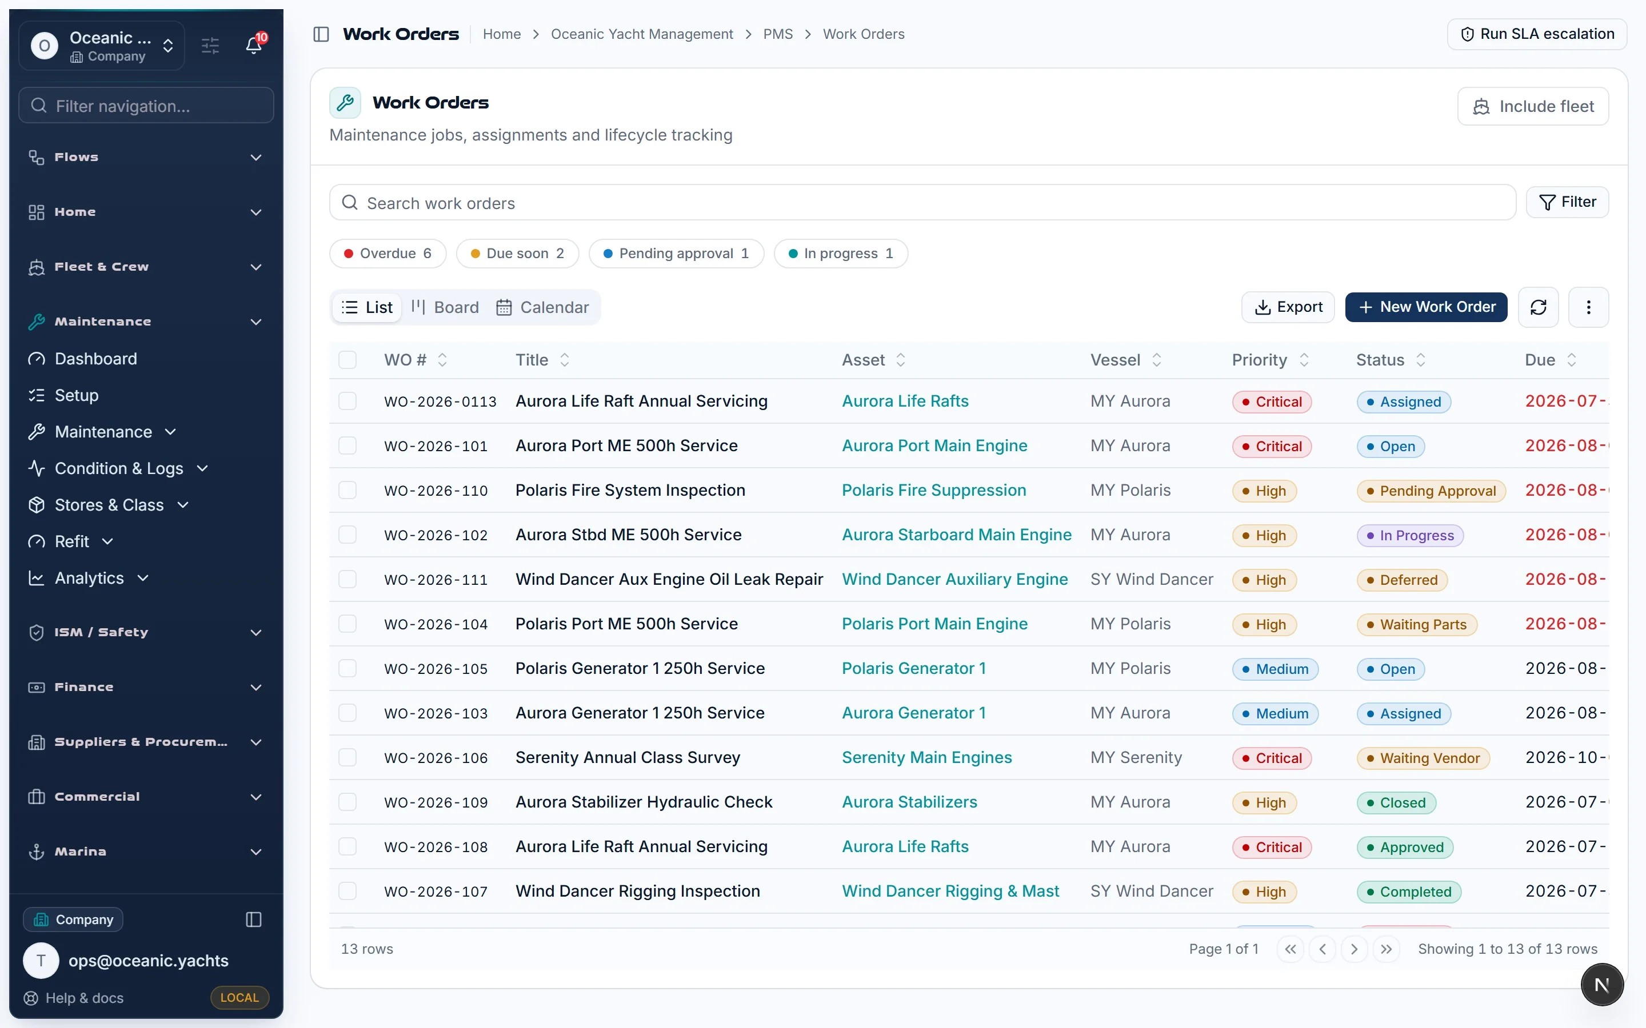Image resolution: width=1646 pixels, height=1028 pixels.
Task: Filter by Pending approval 1 chip
Action: (677, 254)
